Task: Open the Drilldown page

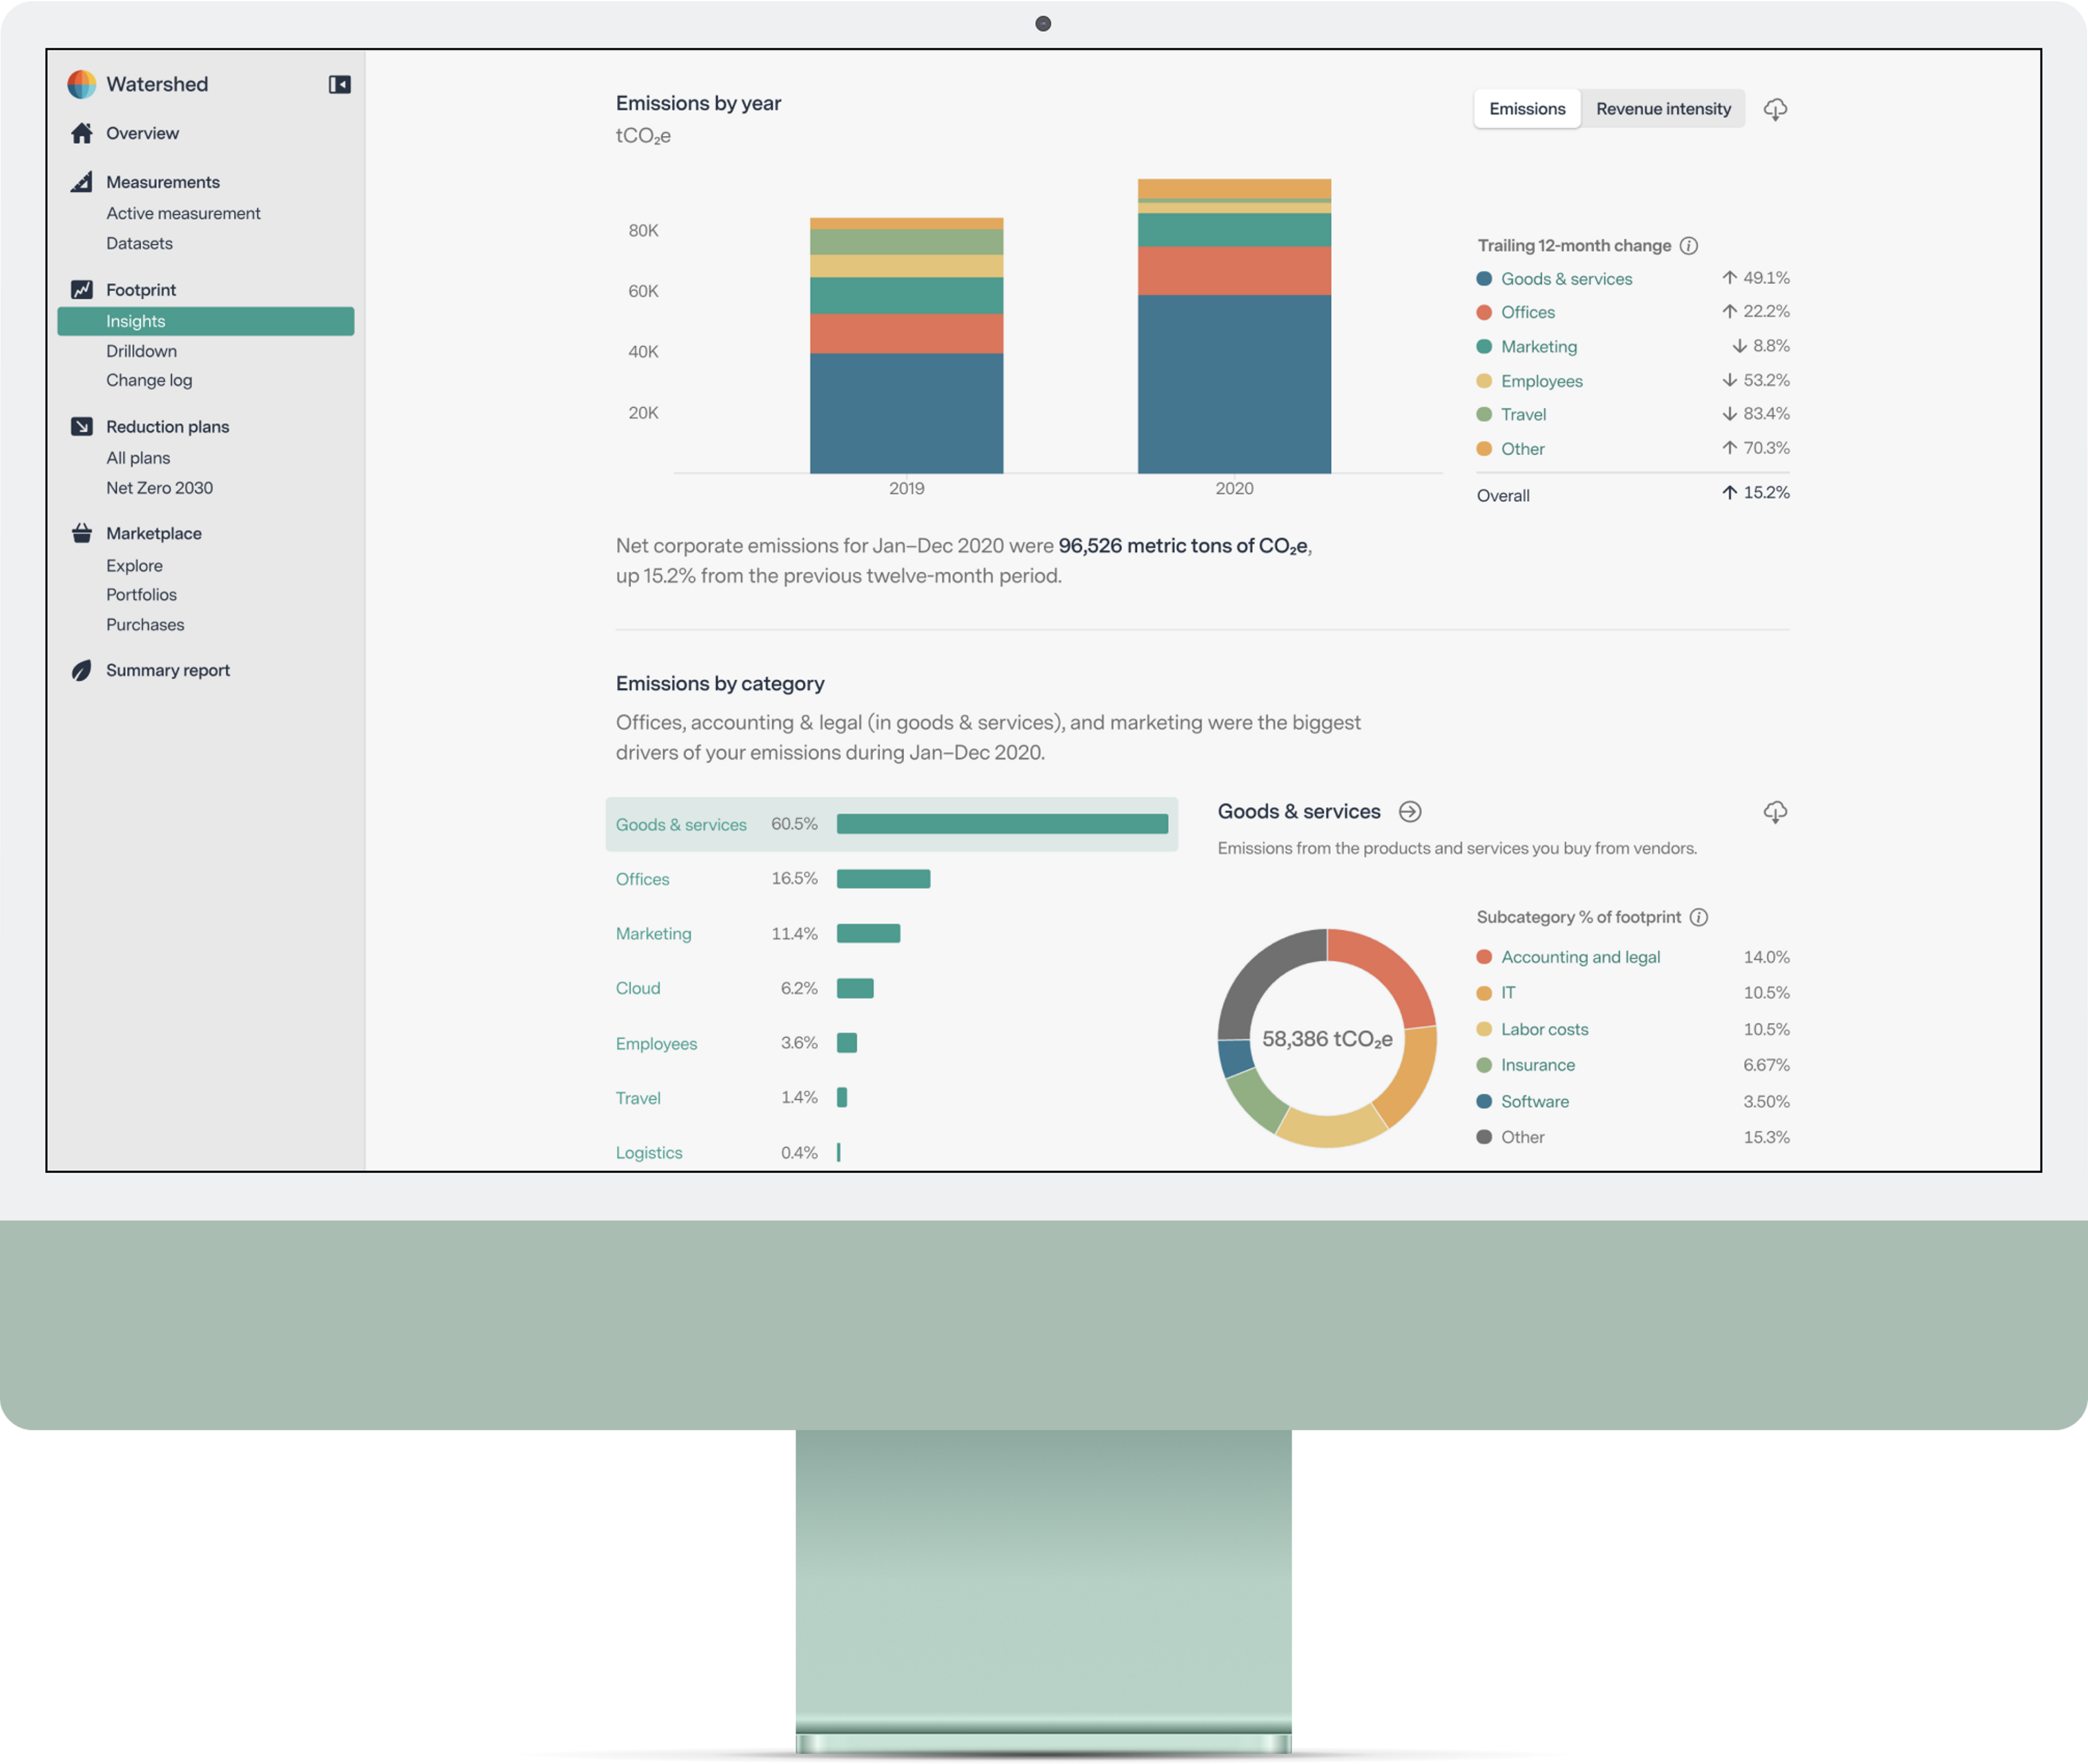Action: point(141,351)
